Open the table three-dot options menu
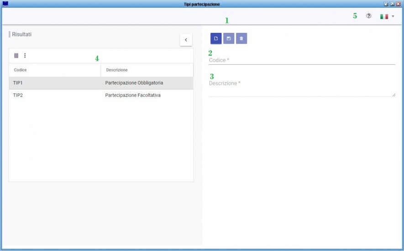 pyautogui.click(x=25, y=55)
